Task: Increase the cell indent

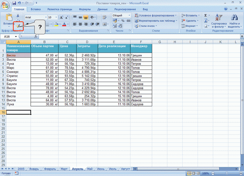Action: [x=98, y=24]
